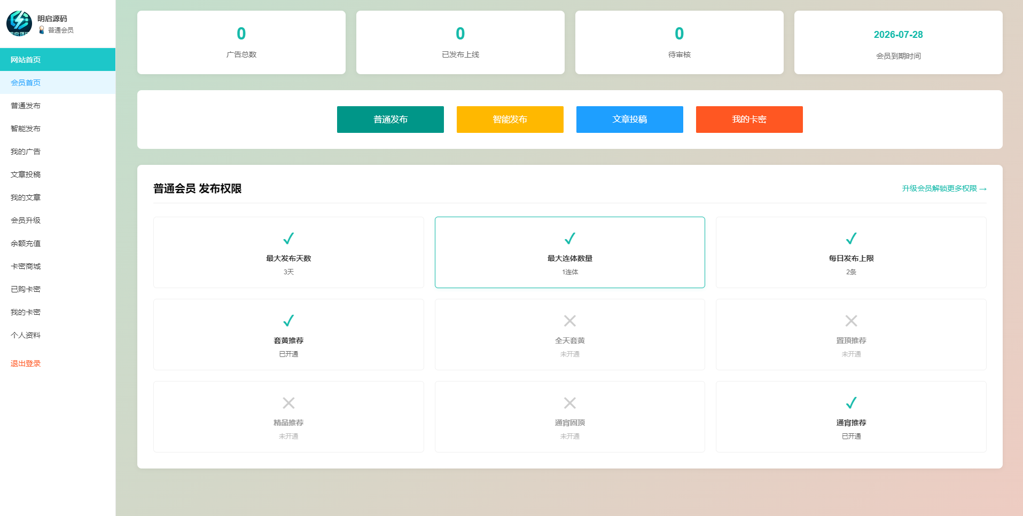Click the orange 我的卡密 button
The image size is (1023, 516).
coord(749,120)
